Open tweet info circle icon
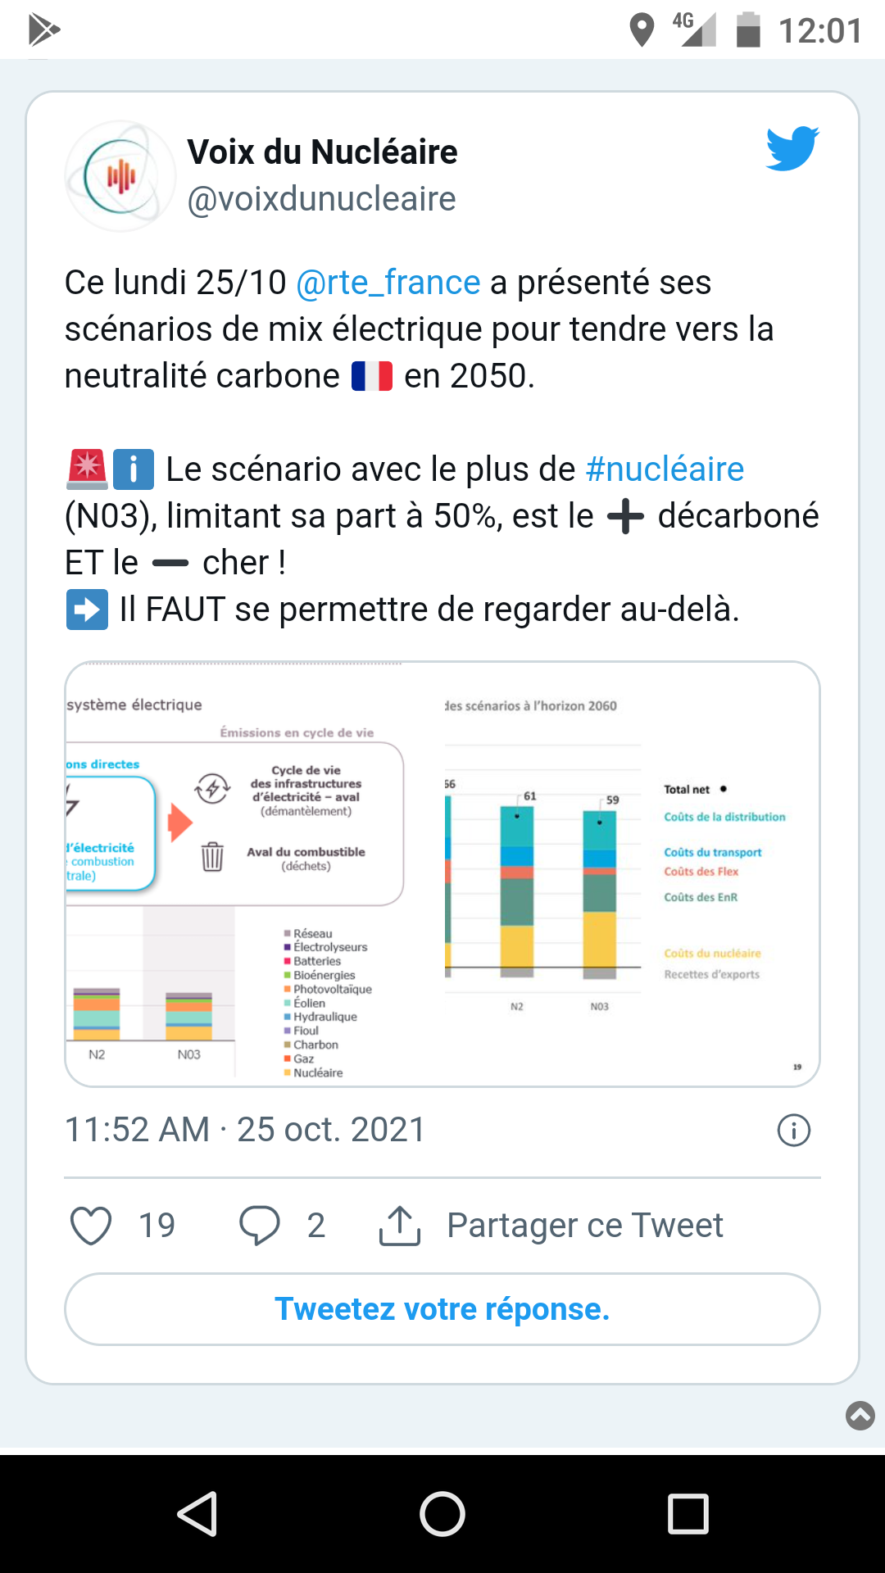Screen dimensions: 885x1573 [793, 1131]
